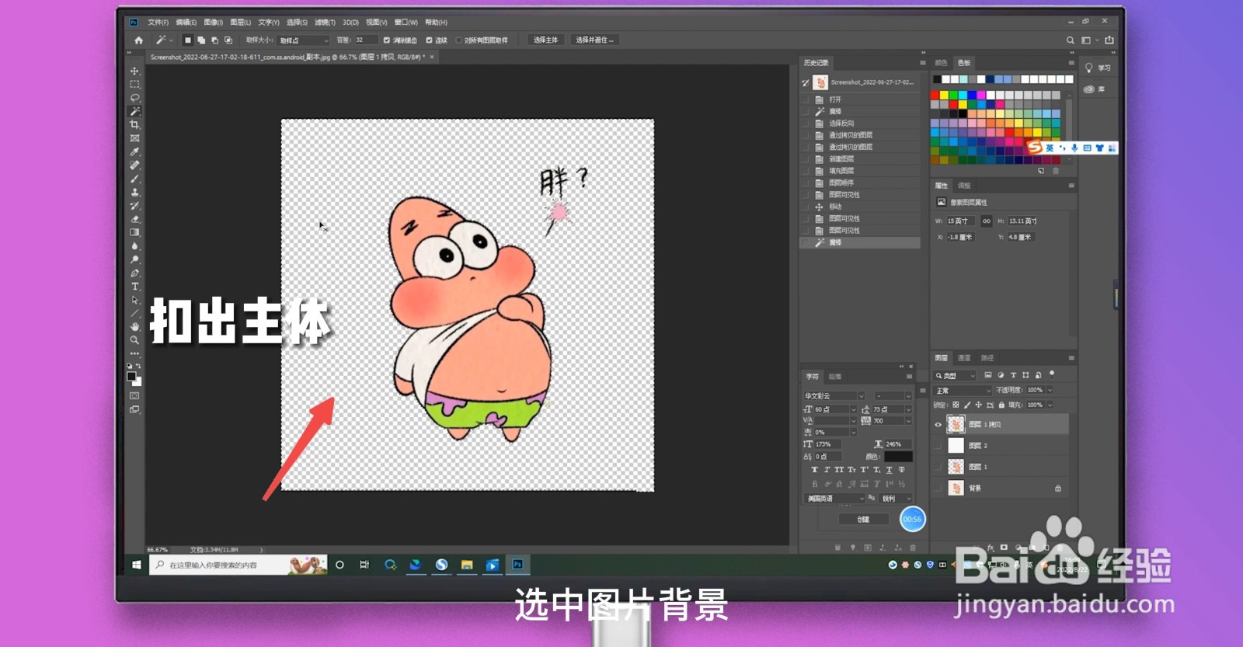Open the 60 点 font size dropdown
Viewport: 1243px width, 647px height.
(853, 409)
